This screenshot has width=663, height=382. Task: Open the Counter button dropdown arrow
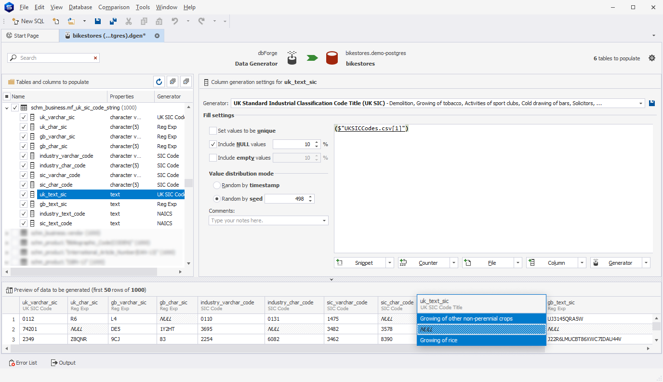453,263
